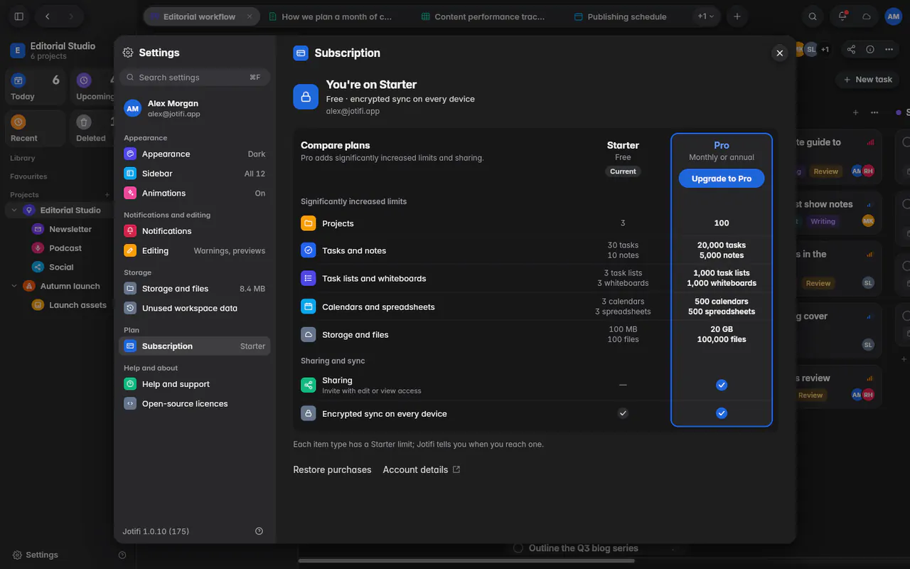Image resolution: width=910 pixels, height=569 pixels.
Task: Click the help icon beside Jotifi version
Action: tap(259, 531)
